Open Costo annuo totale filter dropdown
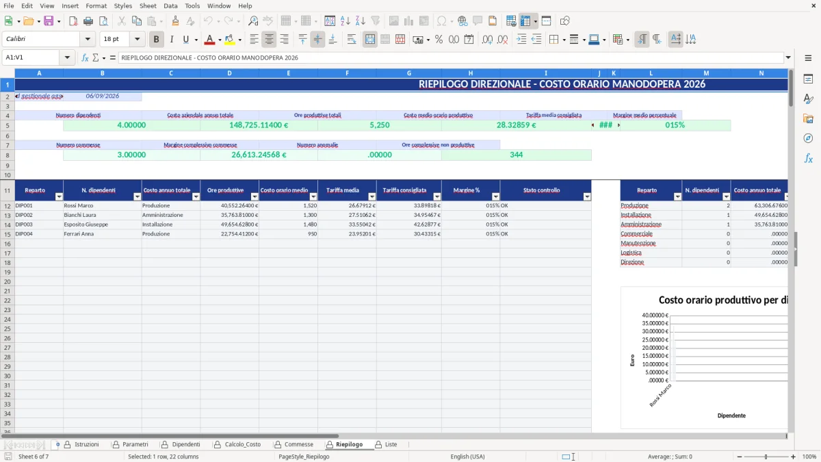The image size is (821, 462). pos(196,196)
